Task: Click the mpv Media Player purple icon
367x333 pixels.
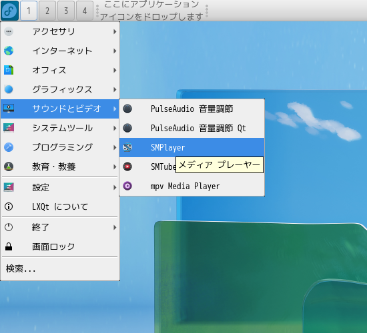Action: 127,186
